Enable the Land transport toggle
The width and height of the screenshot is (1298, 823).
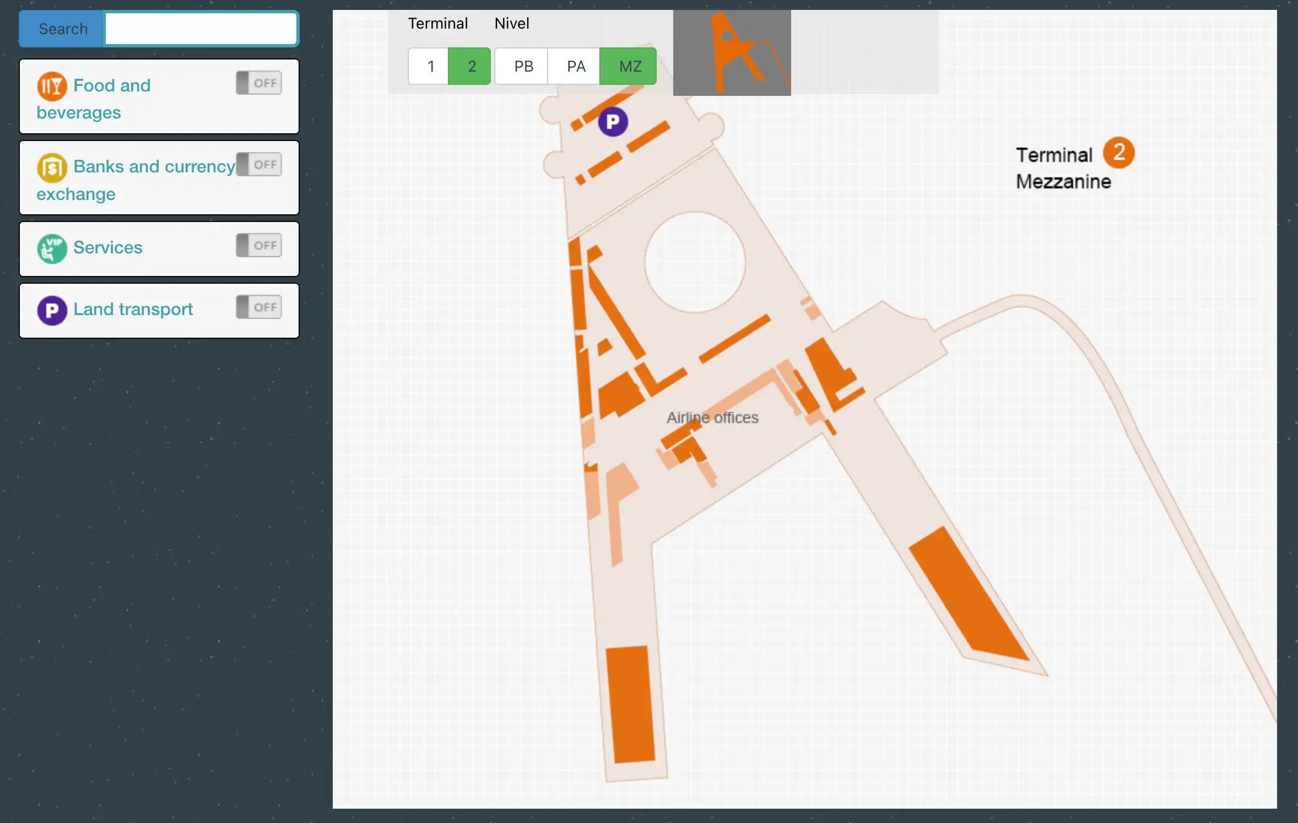click(x=259, y=307)
